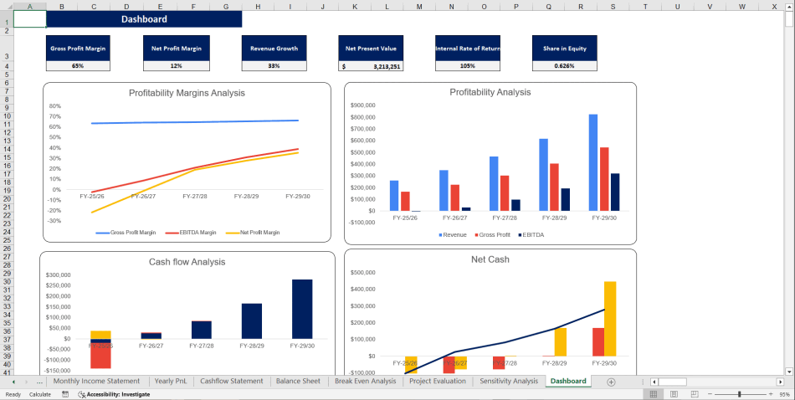This screenshot has width=795, height=400.
Task: Click the zoom in plus icon
Action: coord(771,394)
